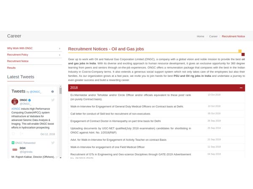The width and height of the screenshot is (253, 189).
Task: Click the Latest Tweets heading
Action: (21, 77)
